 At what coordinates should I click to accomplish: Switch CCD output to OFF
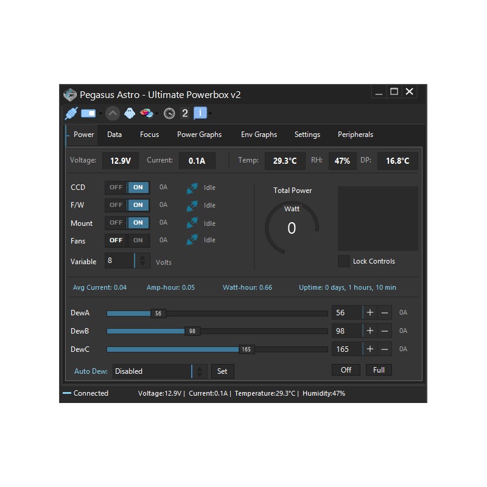(116, 187)
